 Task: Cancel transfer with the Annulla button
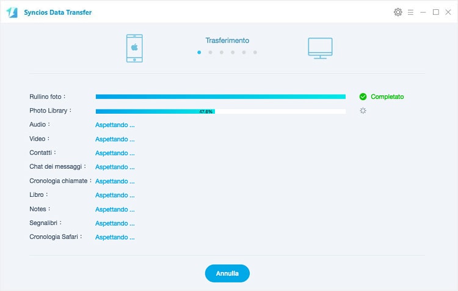pos(227,273)
